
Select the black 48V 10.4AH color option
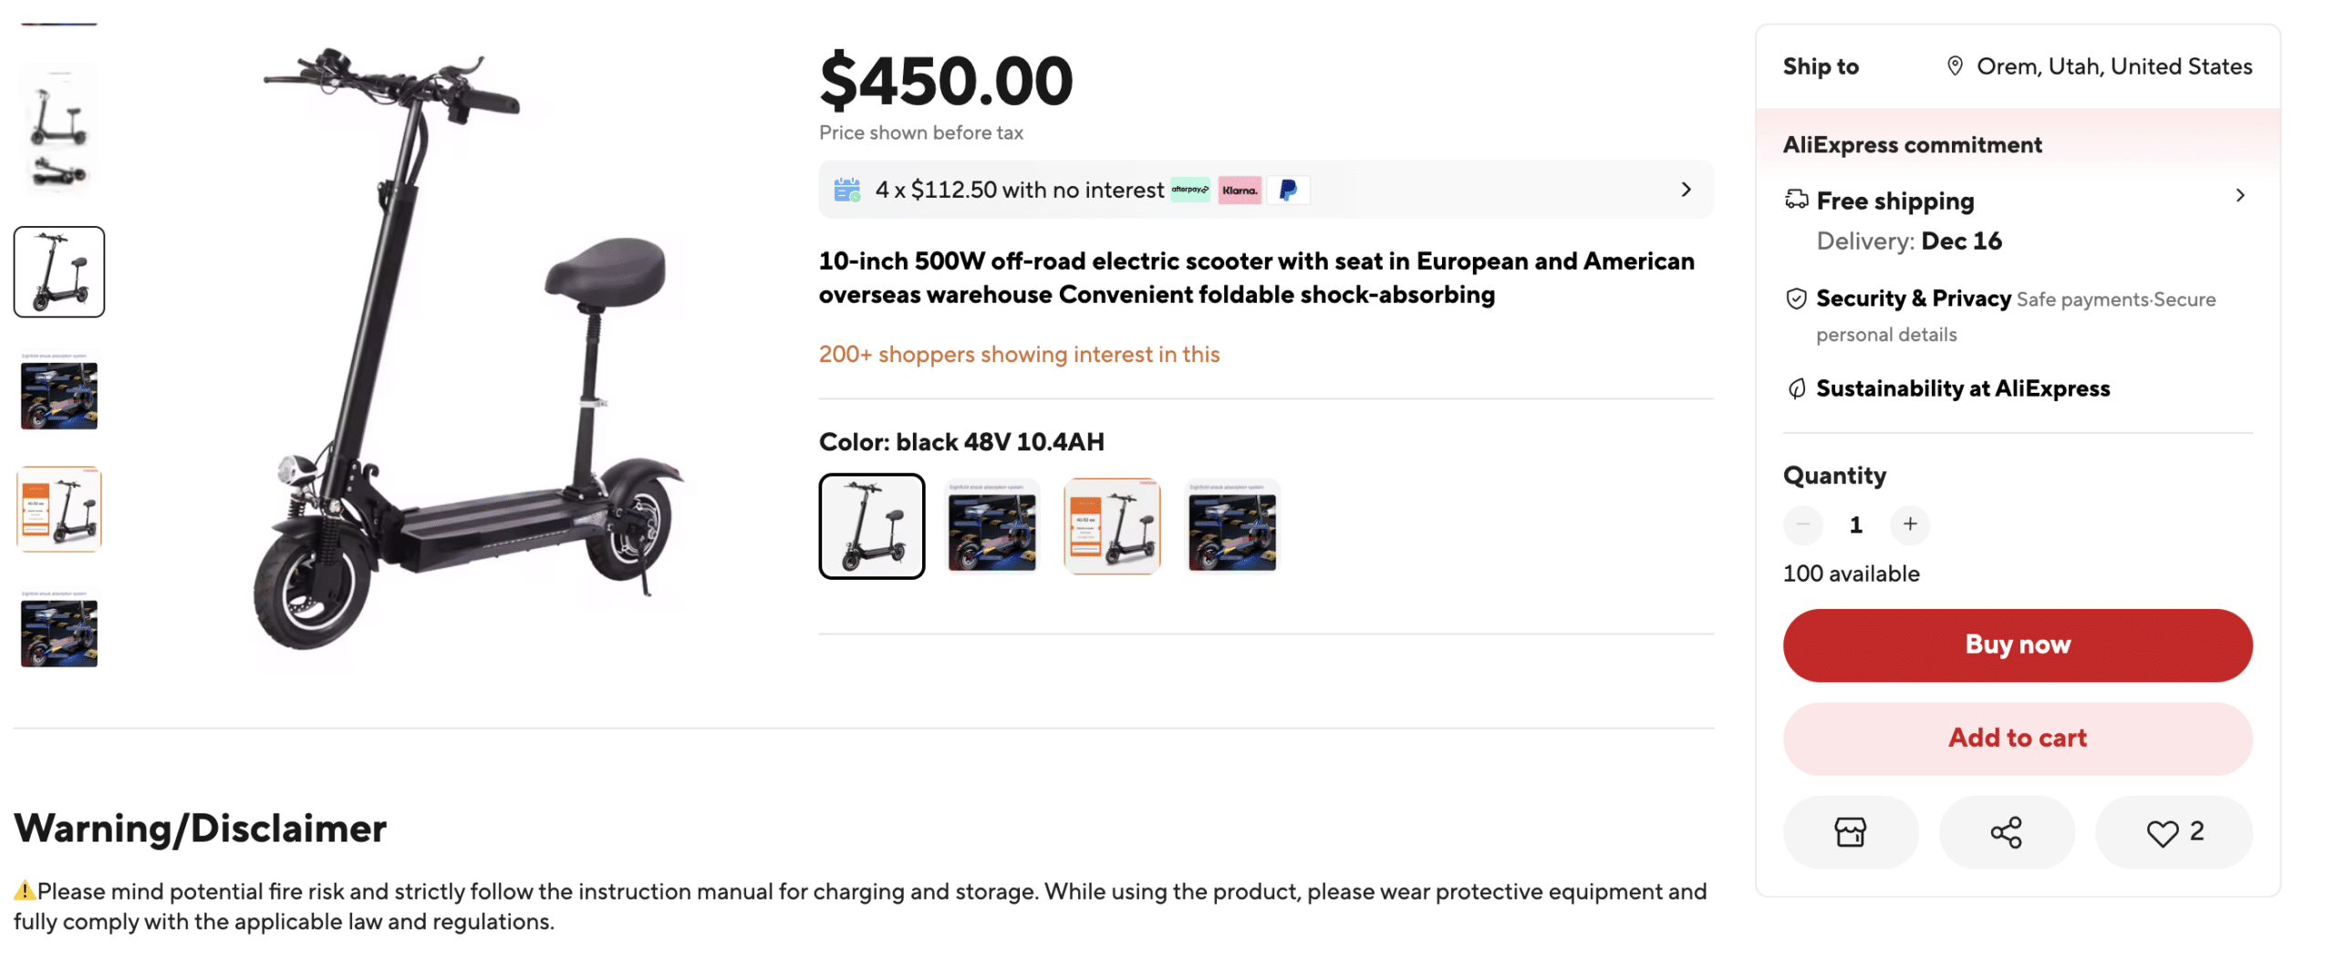tap(872, 526)
